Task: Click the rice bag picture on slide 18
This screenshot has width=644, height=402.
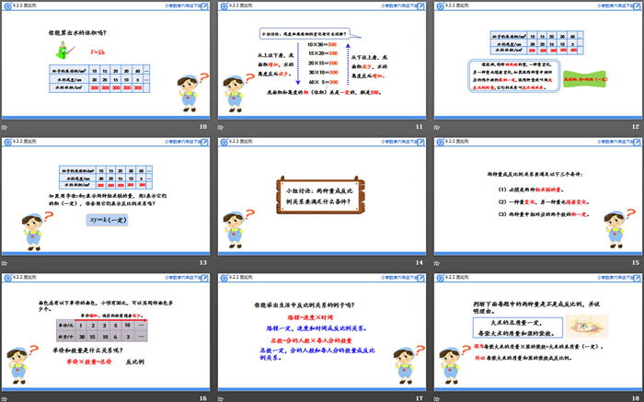Action: point(586,327)
